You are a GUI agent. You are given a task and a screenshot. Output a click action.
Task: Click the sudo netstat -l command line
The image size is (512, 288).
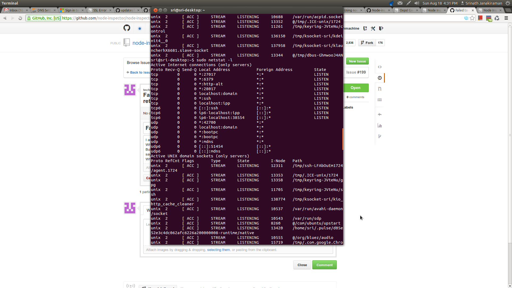(214, 60)
